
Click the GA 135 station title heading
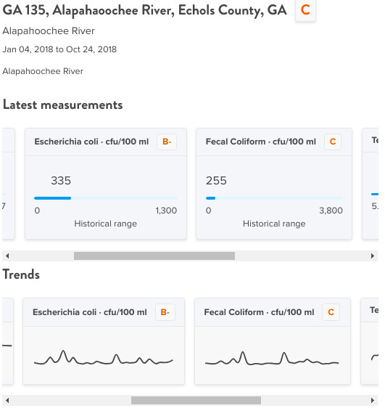145,10
